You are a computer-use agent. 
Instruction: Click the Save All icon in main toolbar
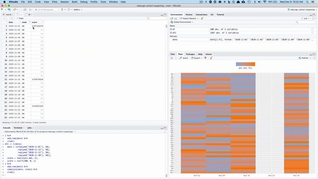point(25,9)
